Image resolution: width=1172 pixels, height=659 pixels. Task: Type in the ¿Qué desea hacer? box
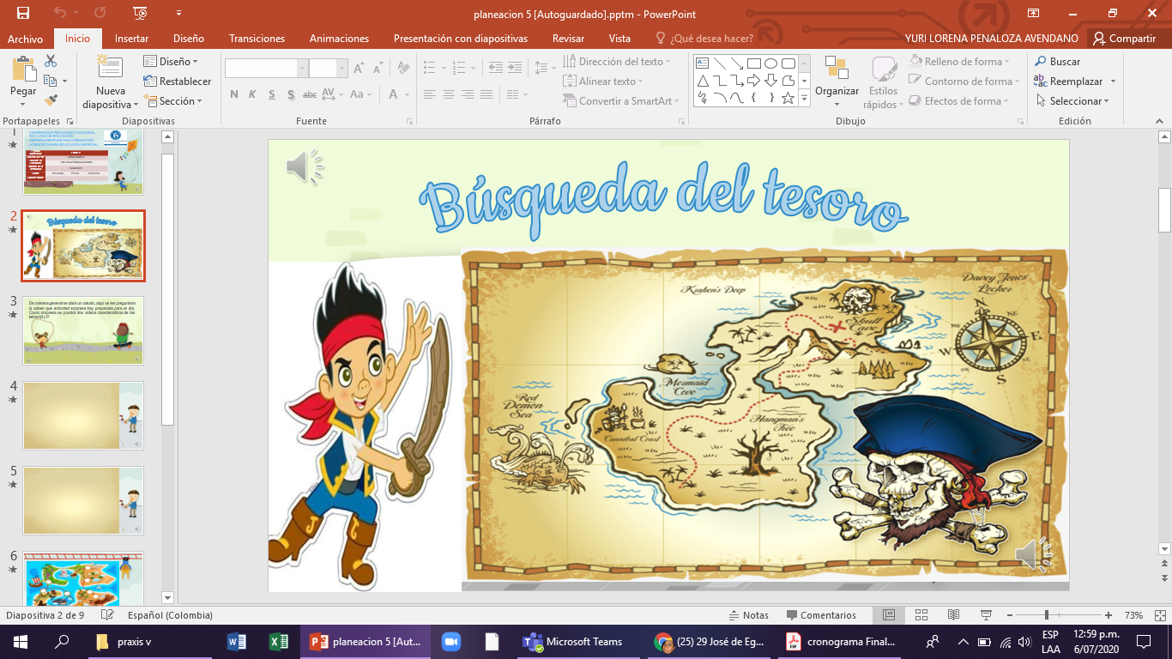click(x=712, y=39)
